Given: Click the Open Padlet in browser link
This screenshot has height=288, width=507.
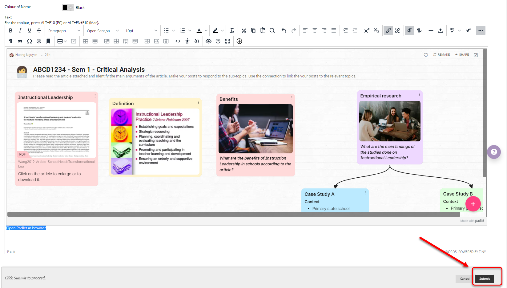Looking at the screenshot, I should coord(26,228).
